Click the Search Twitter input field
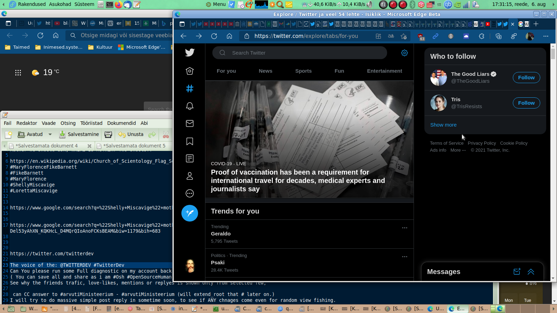The width and height of the screenshot is (557, 313). (x=299, y=53)
